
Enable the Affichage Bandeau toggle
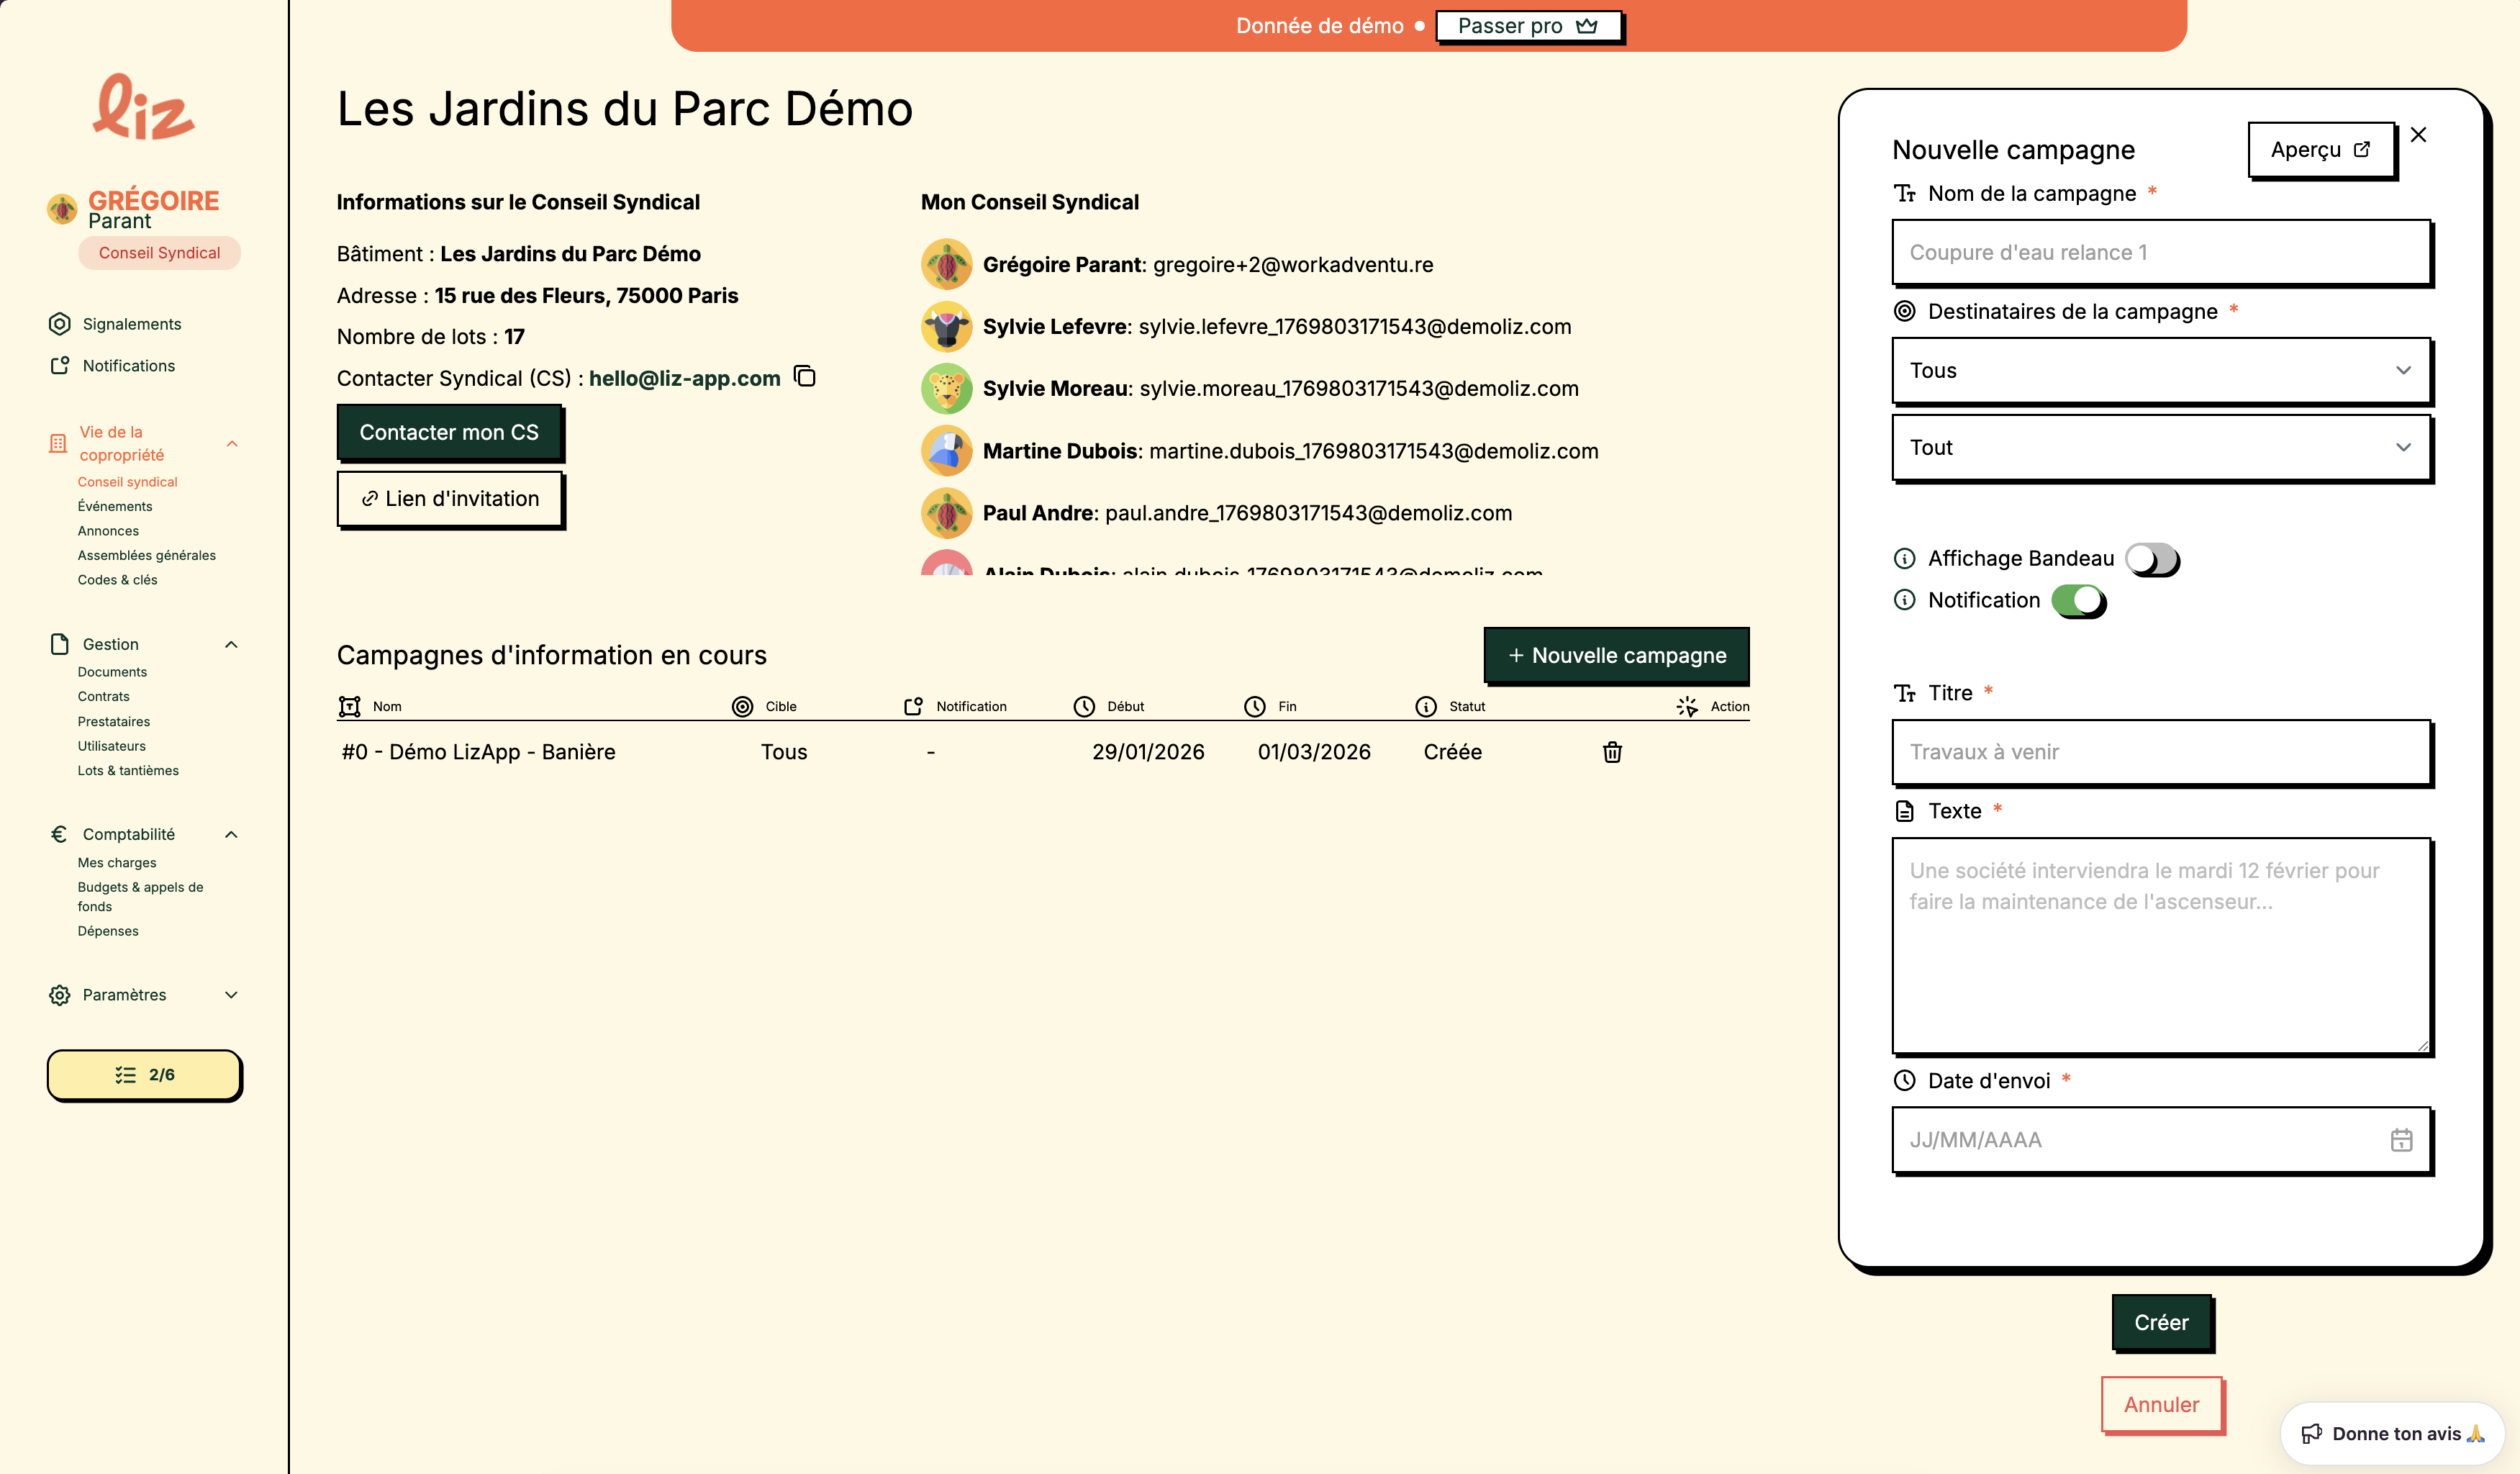[x=2152, y=559]
